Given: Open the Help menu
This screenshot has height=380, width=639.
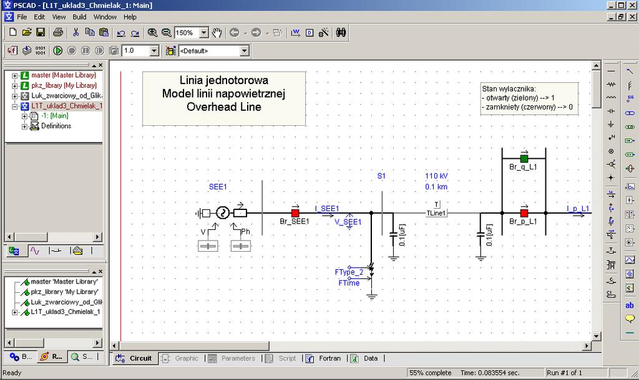Looking at the screenshot, I should (x=130, y=17).
